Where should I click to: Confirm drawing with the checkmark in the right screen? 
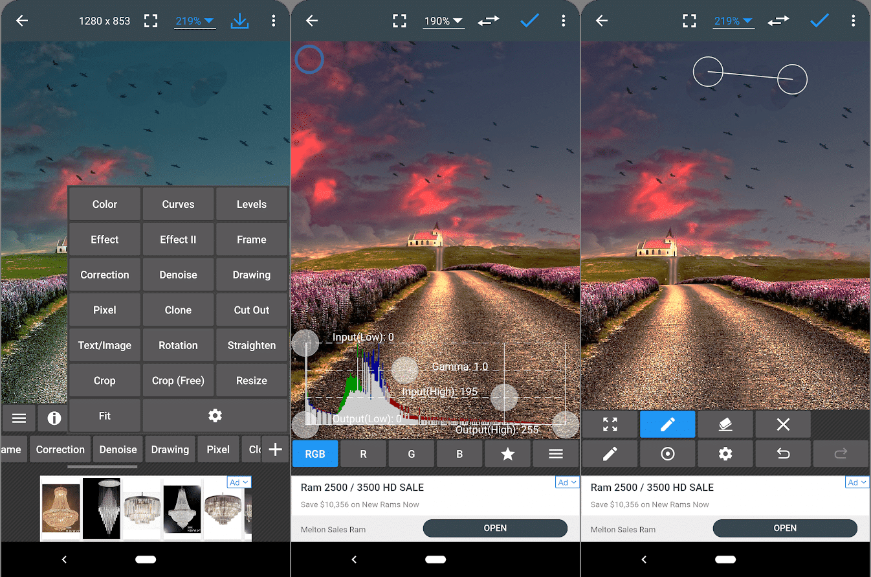(x=819, y=21)
